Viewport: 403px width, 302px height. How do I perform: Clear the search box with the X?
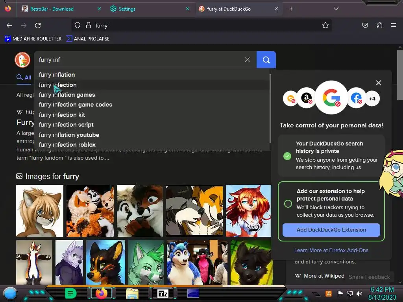[247, 60]
